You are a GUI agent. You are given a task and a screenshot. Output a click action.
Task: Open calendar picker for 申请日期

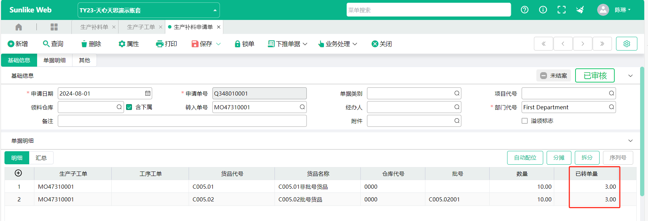click(x=148, y=93)
